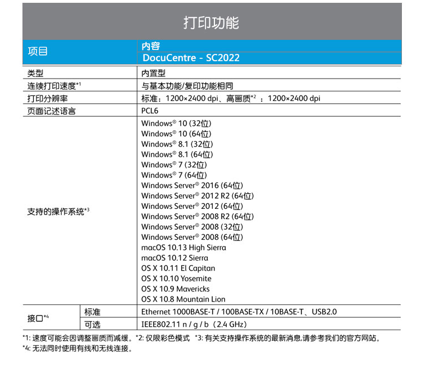Image resolution: width=421 pixels, height=365 pixels.
Task: Click footnote *4 无法同时使用有线和无线连接
Action: [x=77, y=349]
